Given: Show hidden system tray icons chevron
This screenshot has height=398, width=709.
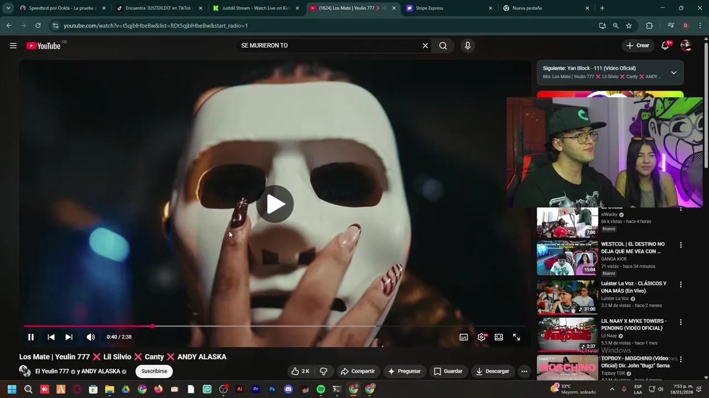Looking at the screenshot, I should 612,389.
